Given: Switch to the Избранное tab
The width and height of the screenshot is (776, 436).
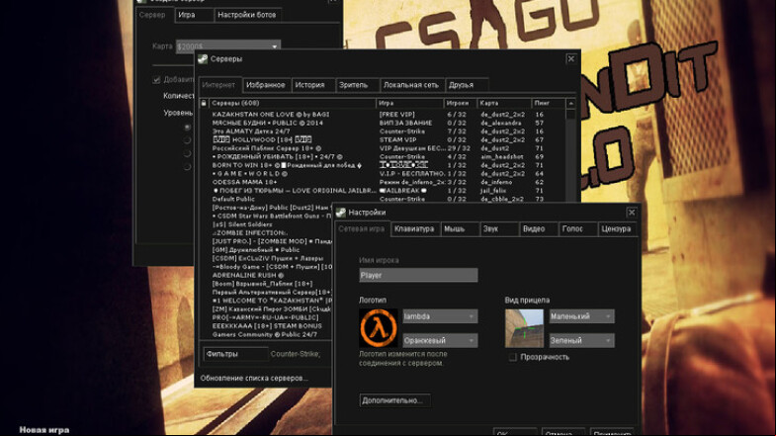Looking at the screenshot, I should [266, 85].
